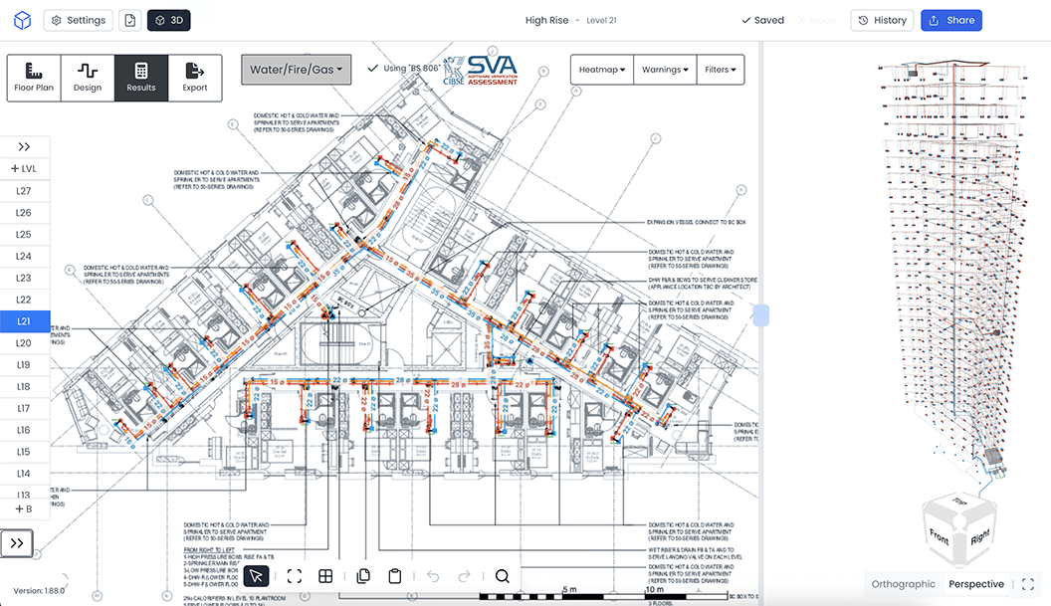Click the fit-to-view frame icon
1051x606 pixels.
295,576
